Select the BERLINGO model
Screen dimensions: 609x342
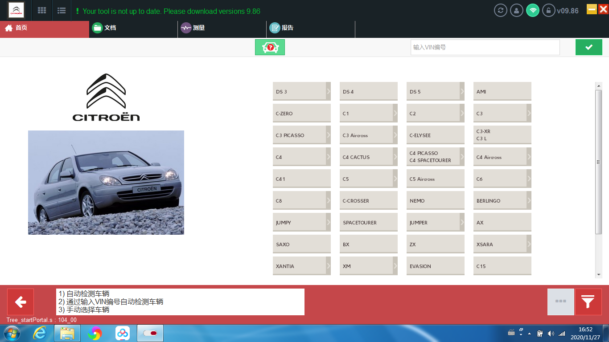pos(502,200)
